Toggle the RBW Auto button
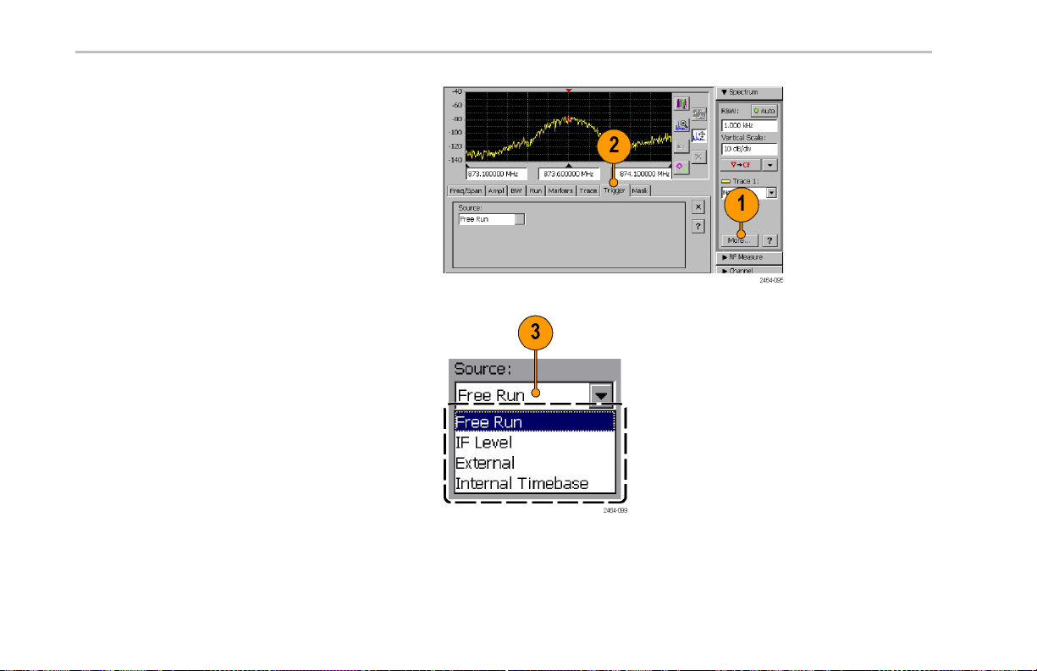Image resolution: width=1037 pixels, height=671 pixels. (765, 111)
